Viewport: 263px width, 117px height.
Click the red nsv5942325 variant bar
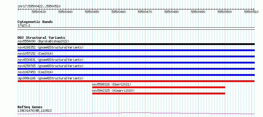coord(159,93)
